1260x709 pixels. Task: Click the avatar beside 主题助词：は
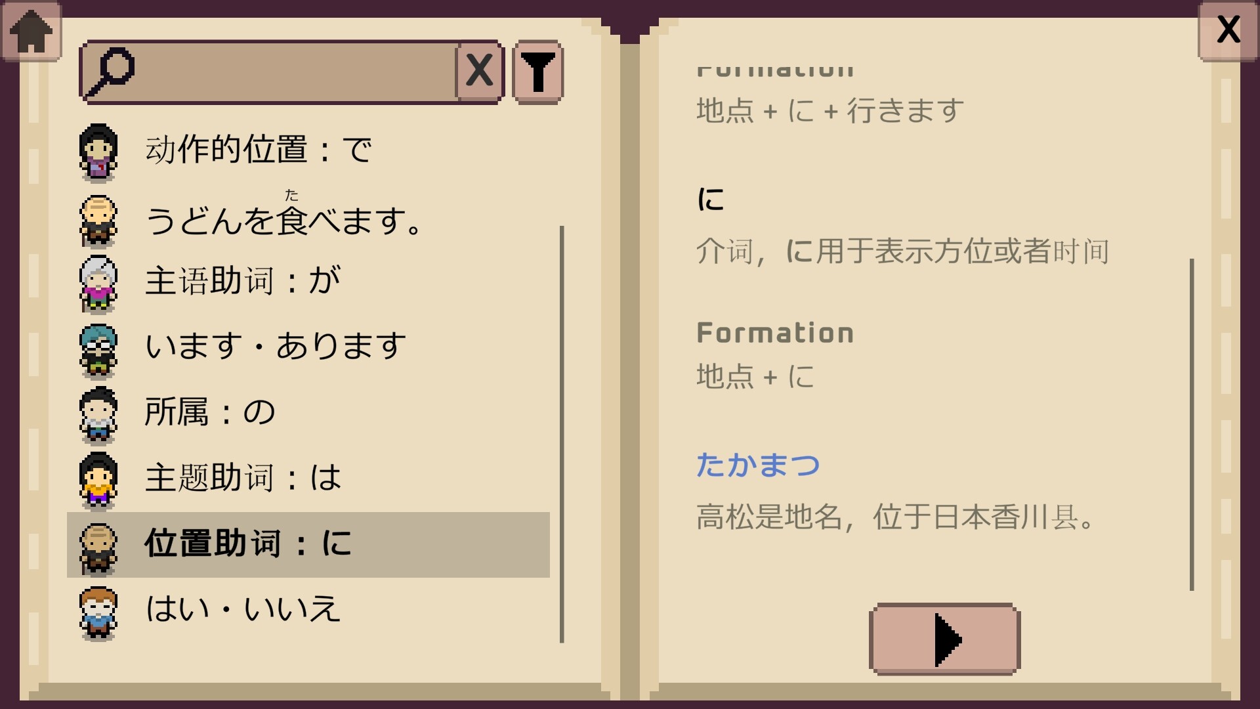tap(99, 479)
